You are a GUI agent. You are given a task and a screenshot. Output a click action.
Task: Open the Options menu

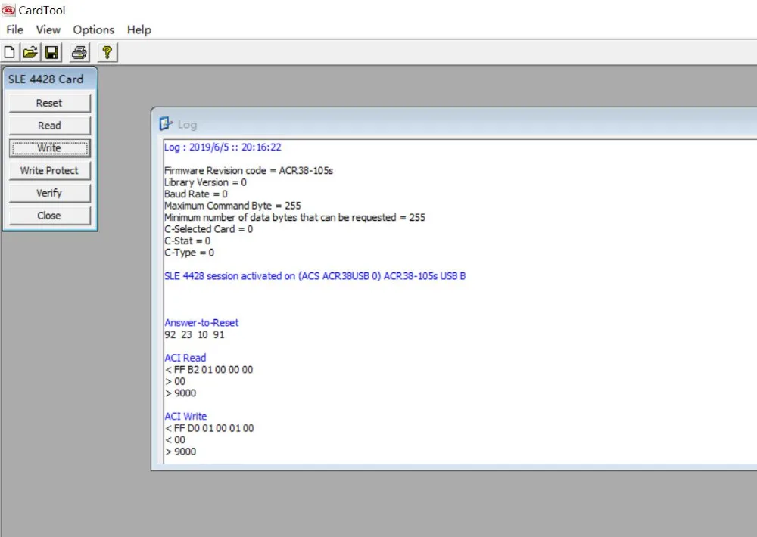tap(94, 30)
